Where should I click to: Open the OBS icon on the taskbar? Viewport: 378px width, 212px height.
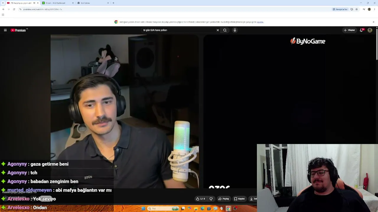coord(235,208)
